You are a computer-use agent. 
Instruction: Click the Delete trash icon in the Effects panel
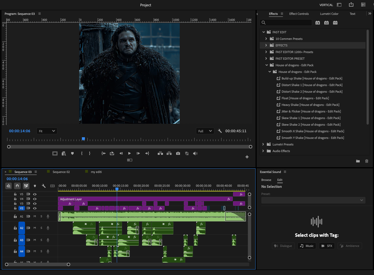click(367, 161)
